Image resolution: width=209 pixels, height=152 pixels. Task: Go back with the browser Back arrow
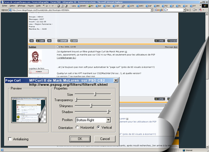point(47,6)
